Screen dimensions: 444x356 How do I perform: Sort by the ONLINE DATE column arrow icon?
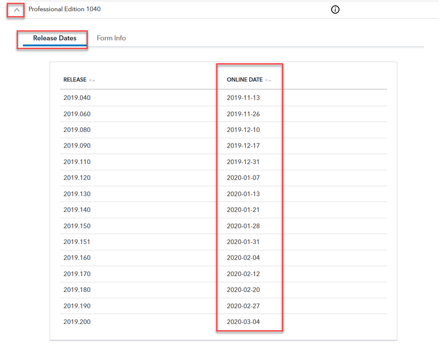[x=268, y=80]
